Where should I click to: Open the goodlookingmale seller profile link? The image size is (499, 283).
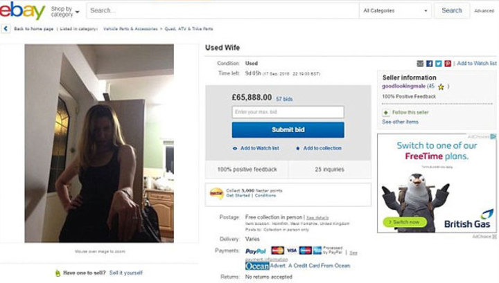click(x=403, y=86)
